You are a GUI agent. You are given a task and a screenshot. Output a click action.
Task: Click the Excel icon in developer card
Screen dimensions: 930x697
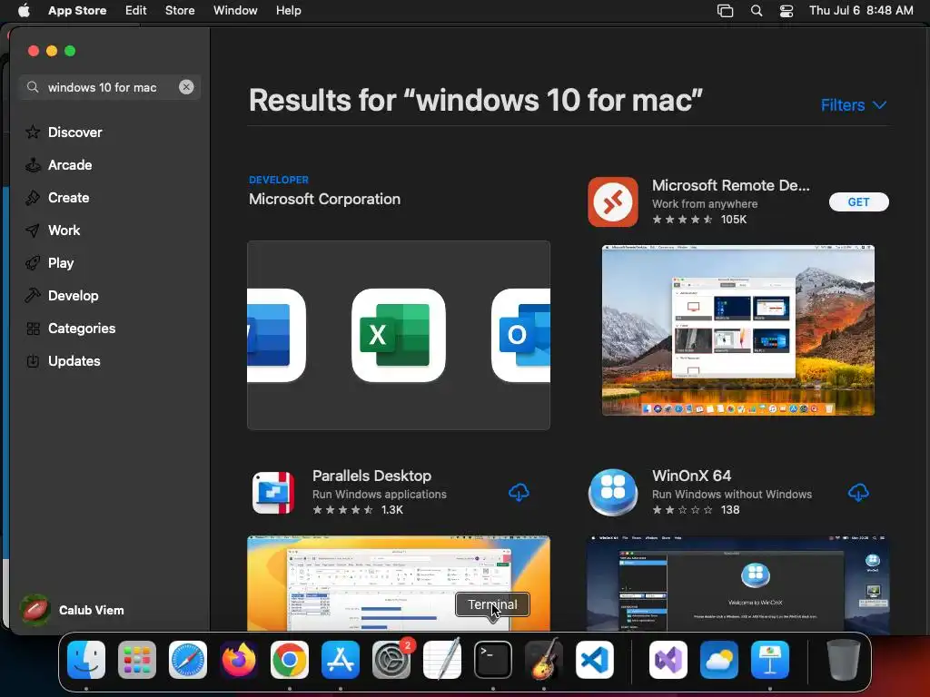(x=398, y=336)
